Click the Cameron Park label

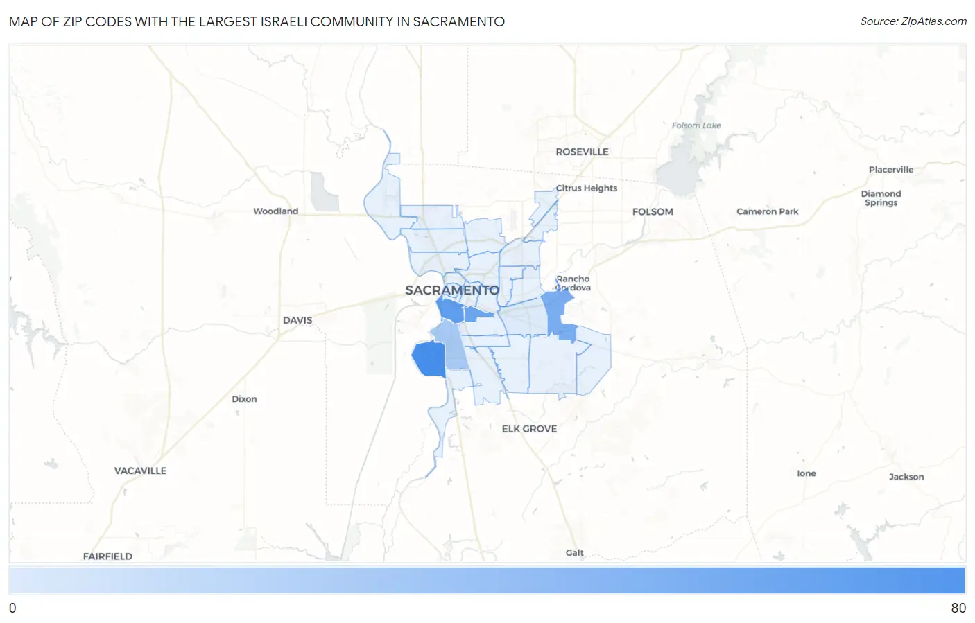(x=767, y=211)
